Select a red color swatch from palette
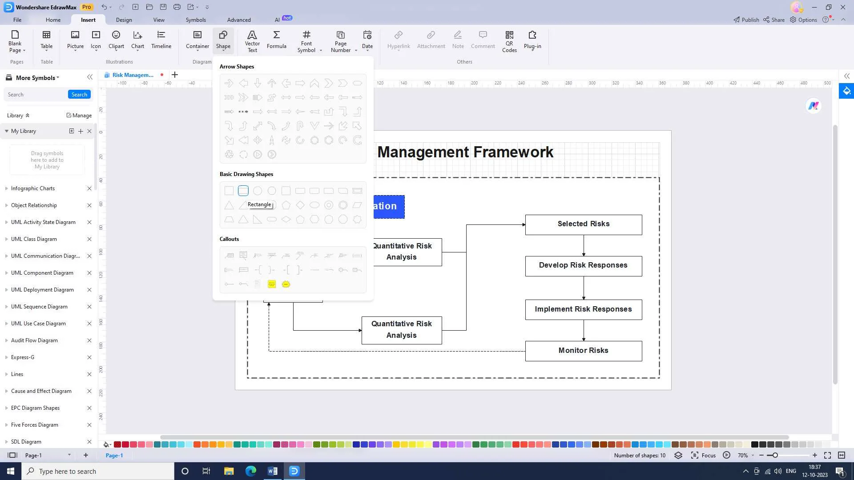The image size is (854, 480). (x=118, y=445)
